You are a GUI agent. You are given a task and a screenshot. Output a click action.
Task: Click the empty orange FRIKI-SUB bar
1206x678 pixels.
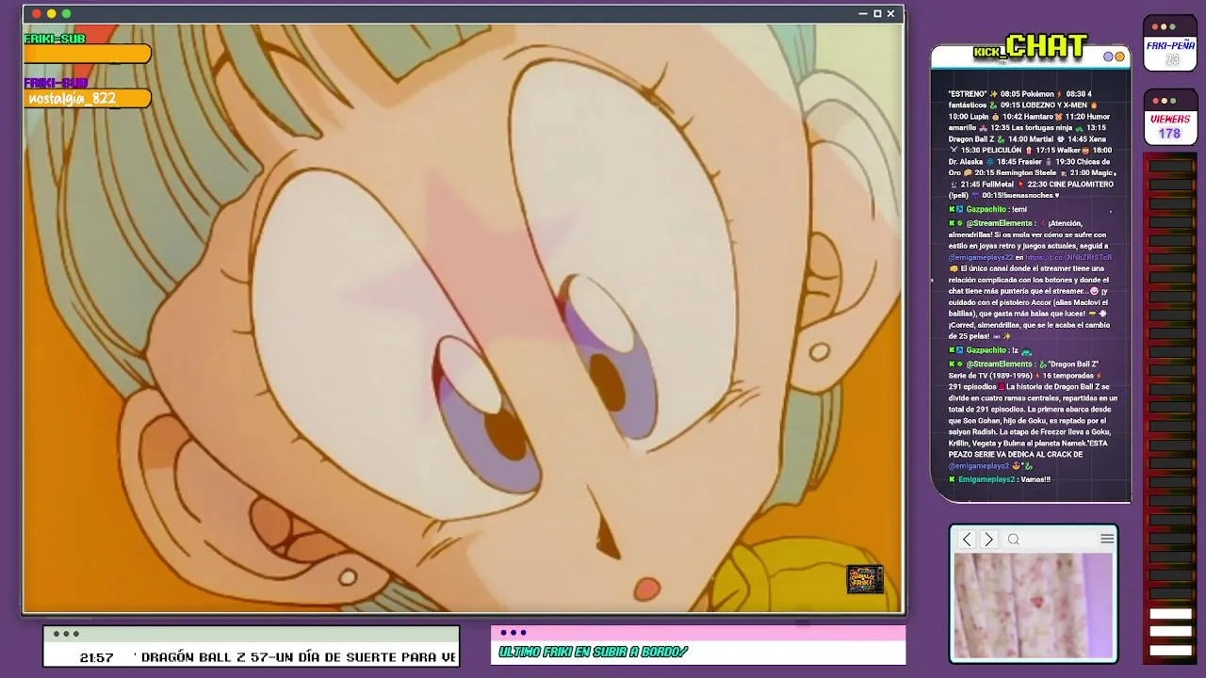(87, 54)
